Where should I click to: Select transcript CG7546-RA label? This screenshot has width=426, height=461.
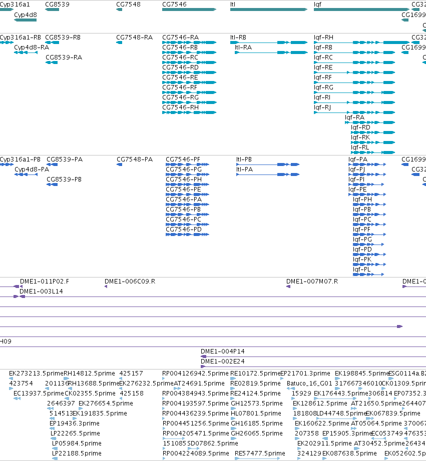pyautogui.click(x=181, y=37)
